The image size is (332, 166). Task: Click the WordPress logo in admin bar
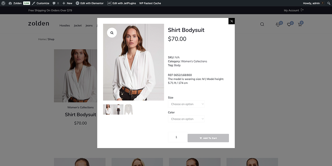click(x=3, y=3)
